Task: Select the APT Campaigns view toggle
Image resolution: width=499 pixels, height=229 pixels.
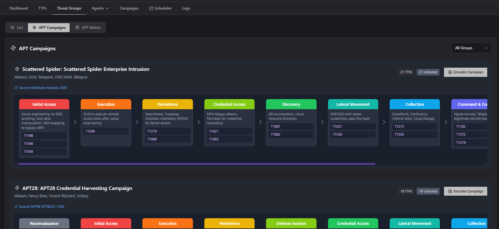Action: [x=49, y=28]
